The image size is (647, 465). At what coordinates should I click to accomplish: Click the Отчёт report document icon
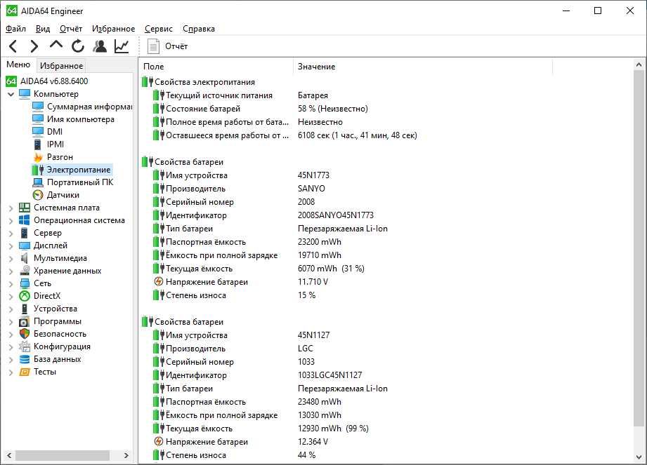(x=154, y=46)
